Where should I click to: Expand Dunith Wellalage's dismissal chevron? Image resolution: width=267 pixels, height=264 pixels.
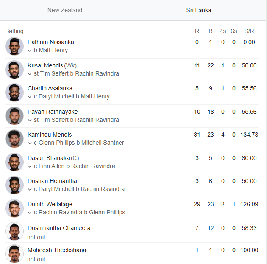pos(30,213)
